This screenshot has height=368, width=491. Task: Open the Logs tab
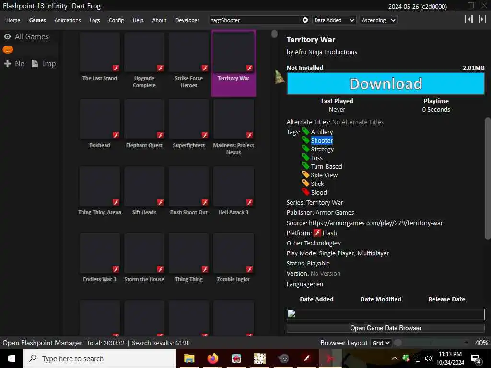[94, 20]
